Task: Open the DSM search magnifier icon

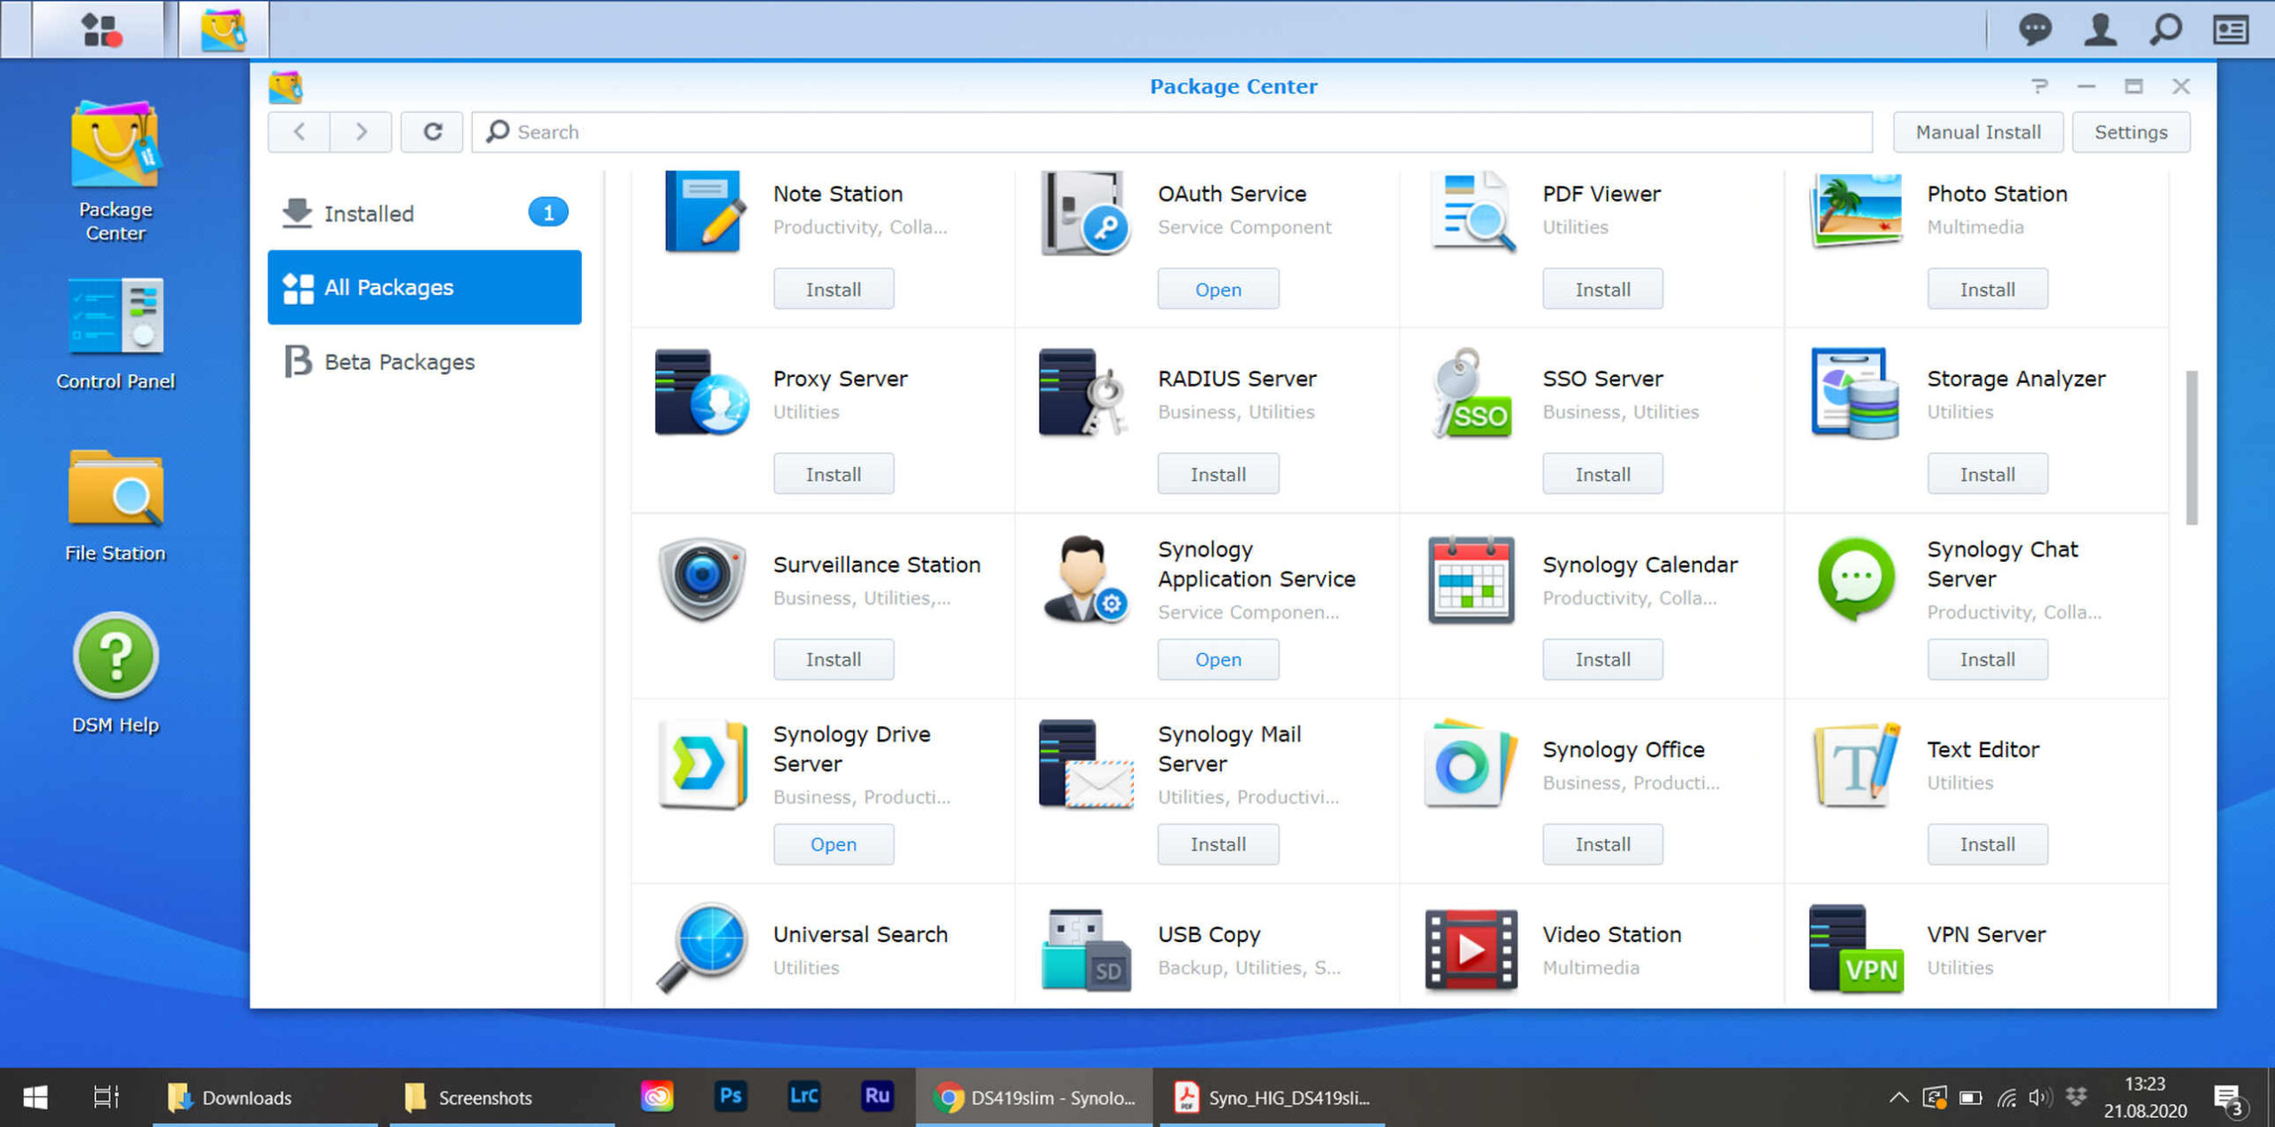Action: coord(2166,29)
